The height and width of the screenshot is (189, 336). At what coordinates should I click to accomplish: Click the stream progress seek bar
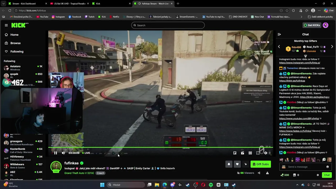click(161, 147)
